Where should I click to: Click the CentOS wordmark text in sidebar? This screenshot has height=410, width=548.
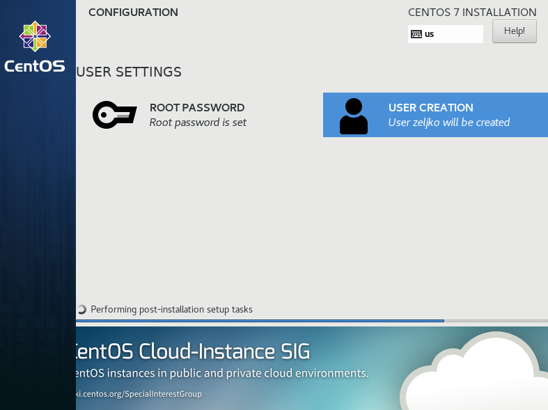[35, 66]
